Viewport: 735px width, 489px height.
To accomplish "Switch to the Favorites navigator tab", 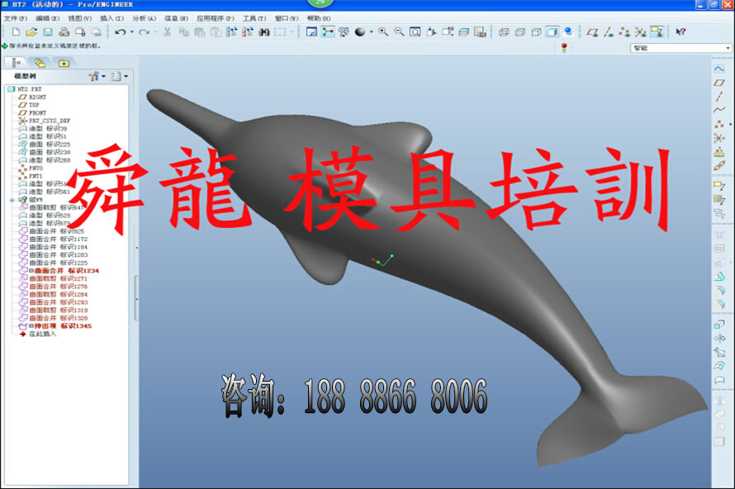I will point(64,63).
